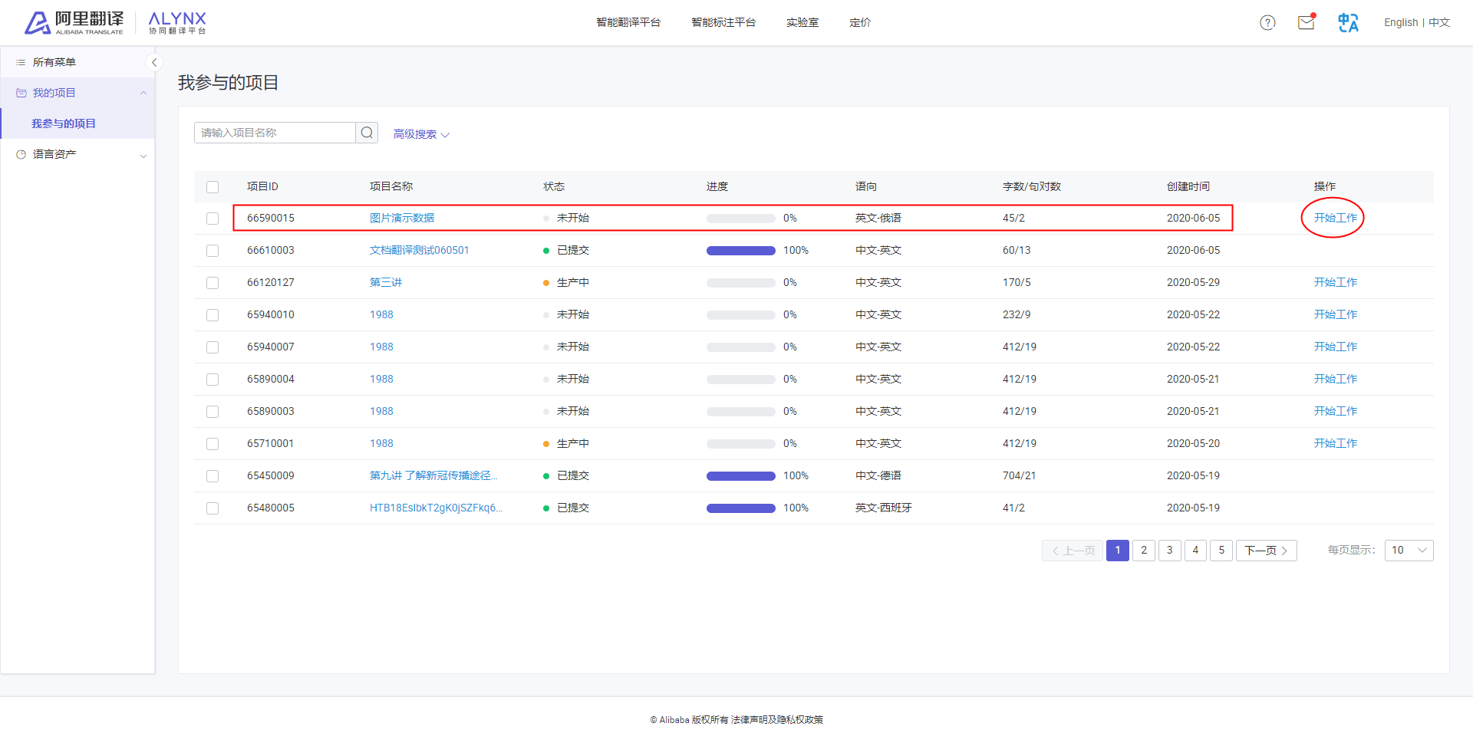Open 智能翻译平台 in the top navigation
This screenshot has width=1473, height=743.
click(x=628, y=22)
